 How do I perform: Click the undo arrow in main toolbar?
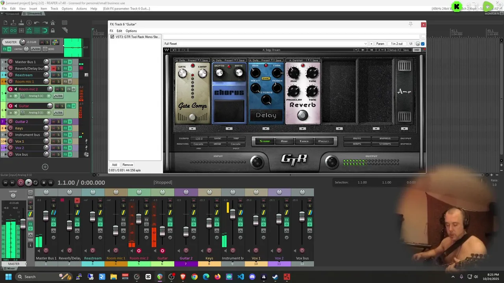(x=37, y=23)
